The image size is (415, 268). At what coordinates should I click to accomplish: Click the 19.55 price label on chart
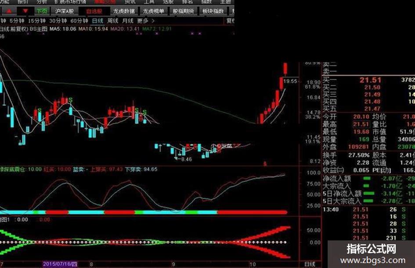tap(290, 81)
